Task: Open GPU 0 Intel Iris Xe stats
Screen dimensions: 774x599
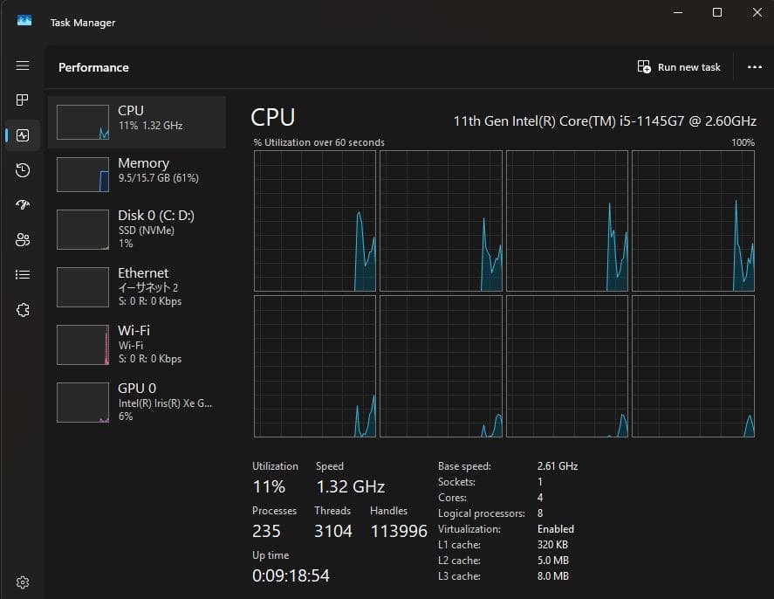Action: tap(137, 402)
